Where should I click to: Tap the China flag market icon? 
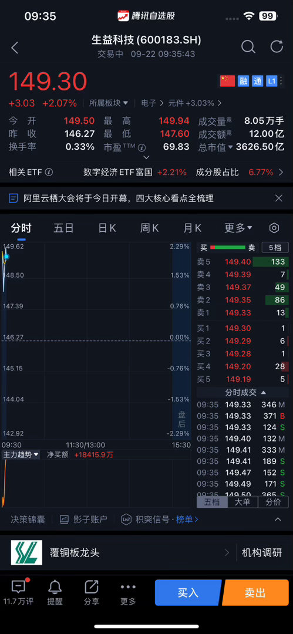point(227,81)
